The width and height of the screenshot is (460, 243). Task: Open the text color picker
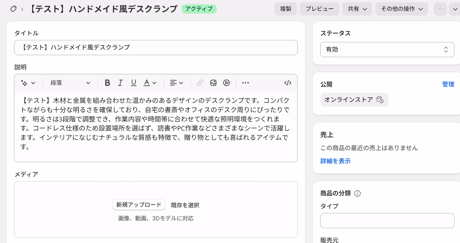(150, 83)
